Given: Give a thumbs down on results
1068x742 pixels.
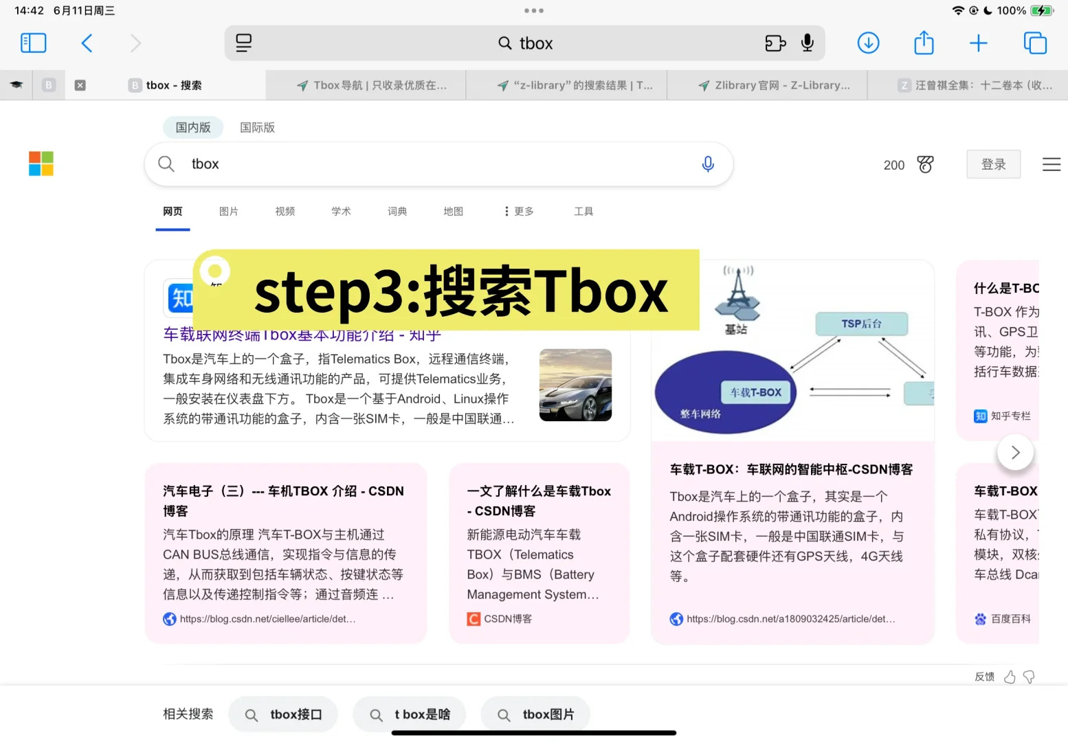Looking at the screenshot, I should (1029, 677).
